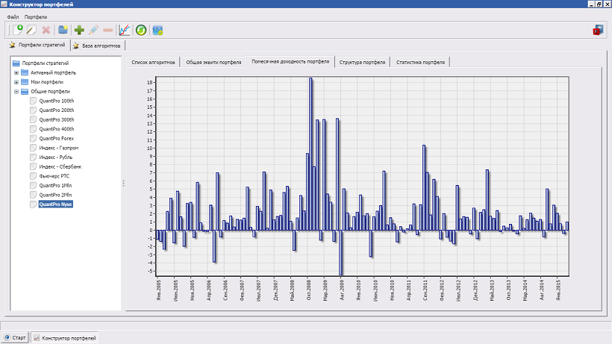Click the large green plus add icon

pyautogui.click(x=79, y=30)
